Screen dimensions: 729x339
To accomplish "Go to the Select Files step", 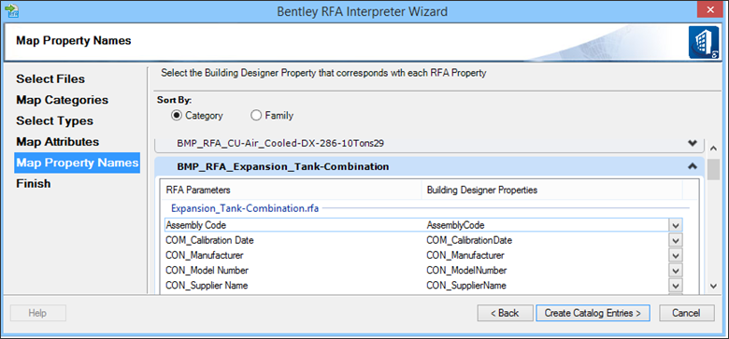I will pyautogui.click(x=50, y=79).
